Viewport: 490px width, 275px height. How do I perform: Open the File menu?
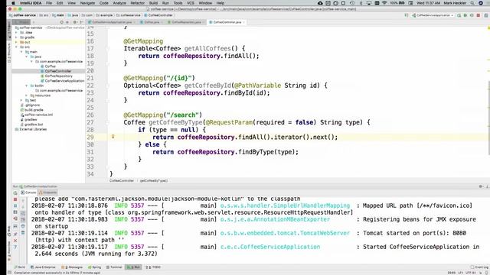[x=49, y=3]
